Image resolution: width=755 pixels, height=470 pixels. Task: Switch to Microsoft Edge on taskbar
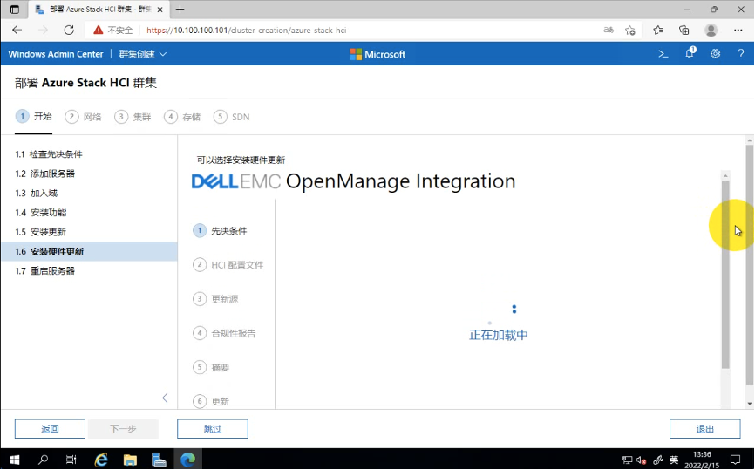pyautogui.click(x=187, y=460)
